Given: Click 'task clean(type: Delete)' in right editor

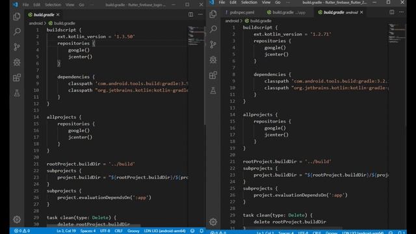Looking at the screenshot, I should pos(275,215).
